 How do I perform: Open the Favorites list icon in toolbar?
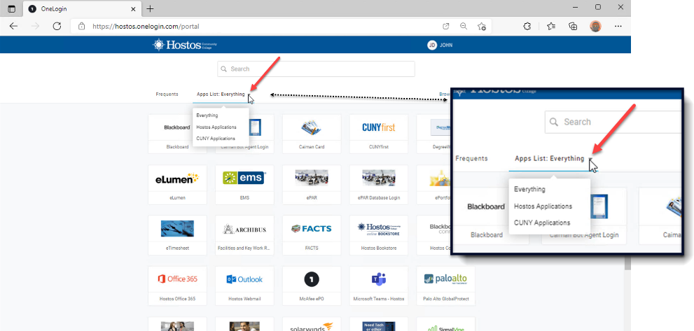[551, 26]
